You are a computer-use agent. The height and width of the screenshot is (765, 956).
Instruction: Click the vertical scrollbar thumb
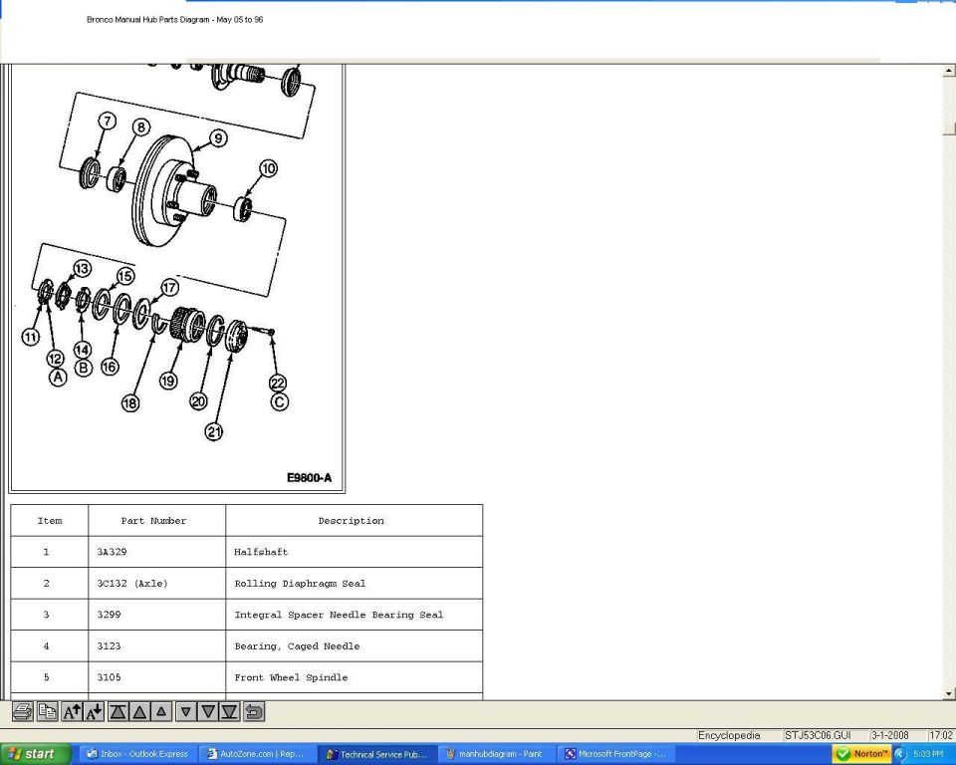pos(949,128)
